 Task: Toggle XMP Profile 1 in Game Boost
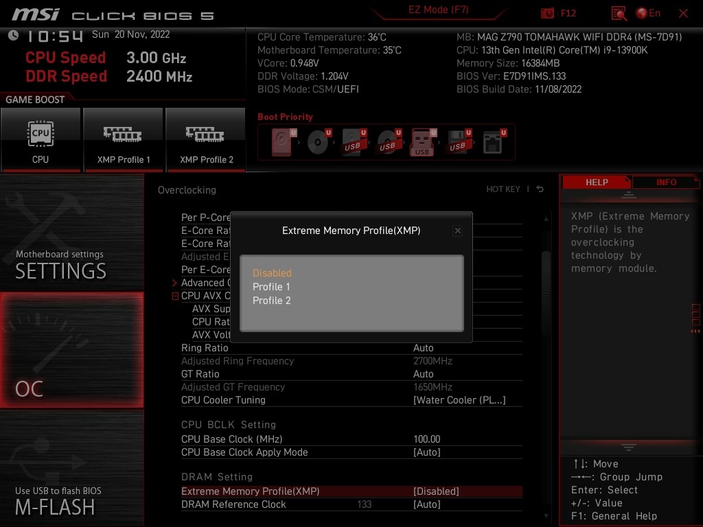[x=124, y=139]
